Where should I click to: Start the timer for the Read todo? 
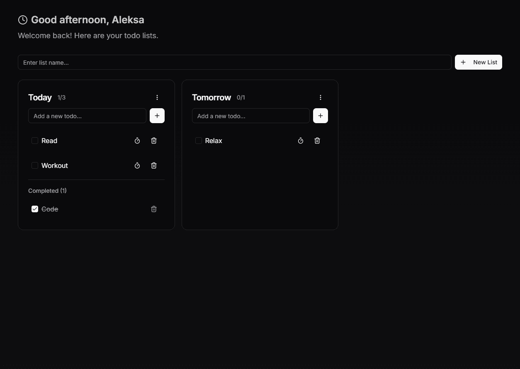137,141
